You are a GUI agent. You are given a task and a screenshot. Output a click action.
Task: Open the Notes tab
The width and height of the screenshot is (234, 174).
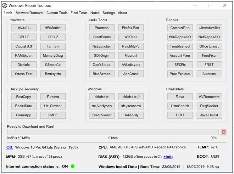click(x=95, y=13)
